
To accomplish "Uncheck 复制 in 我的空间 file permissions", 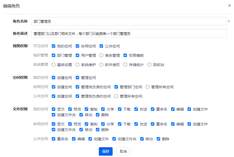I will pyautogui.click(x=86, y=109).
